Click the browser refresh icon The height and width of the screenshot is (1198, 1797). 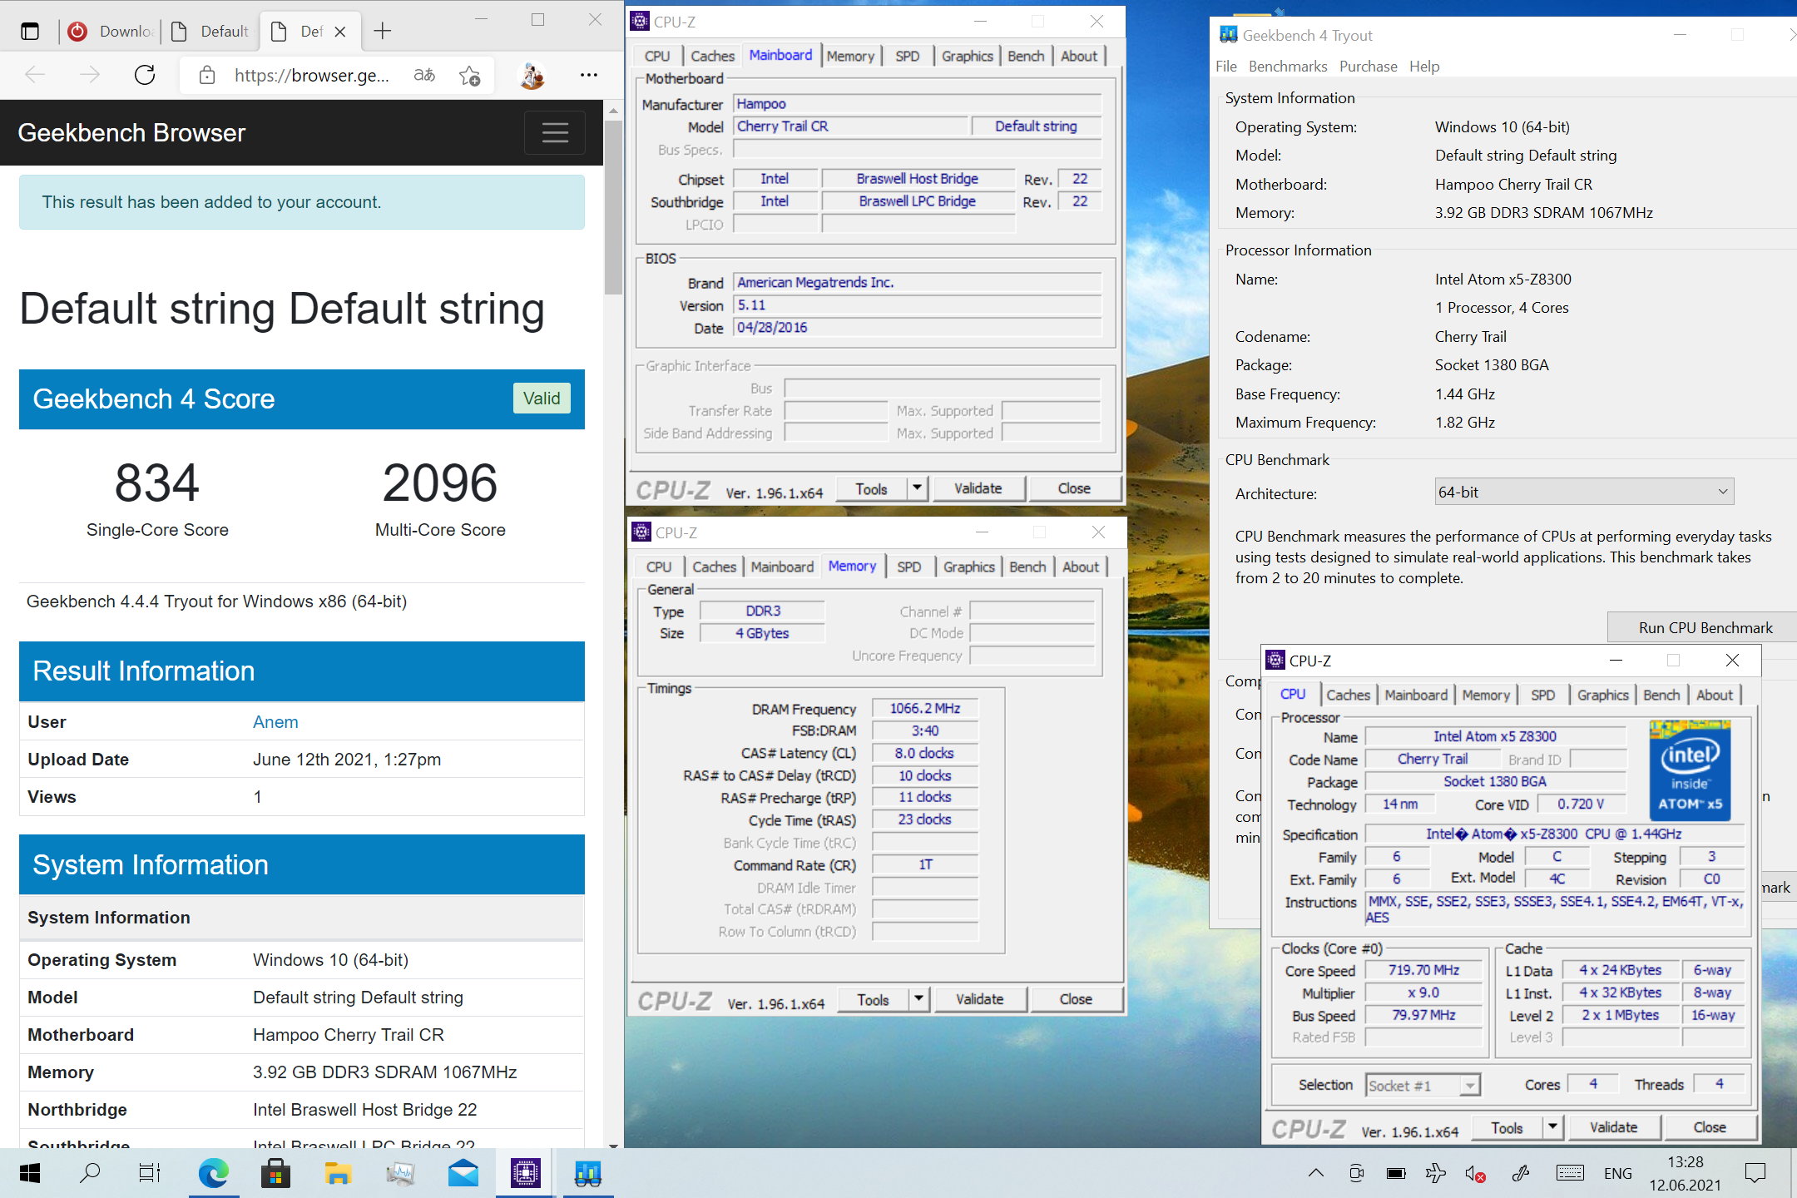pos(145,76)
